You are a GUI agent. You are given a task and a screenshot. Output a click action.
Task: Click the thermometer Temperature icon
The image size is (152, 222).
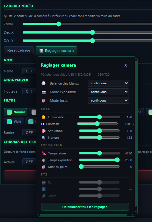[44, 153]
